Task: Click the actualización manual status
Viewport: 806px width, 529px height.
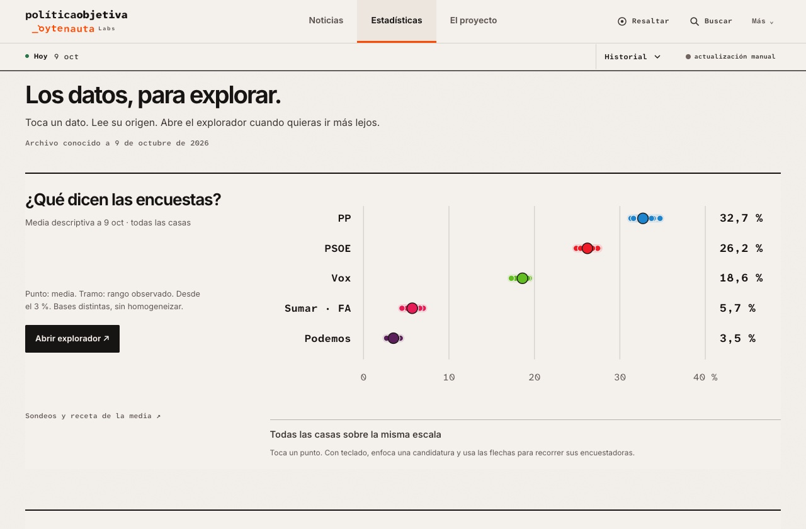Action: click(730, 57)
